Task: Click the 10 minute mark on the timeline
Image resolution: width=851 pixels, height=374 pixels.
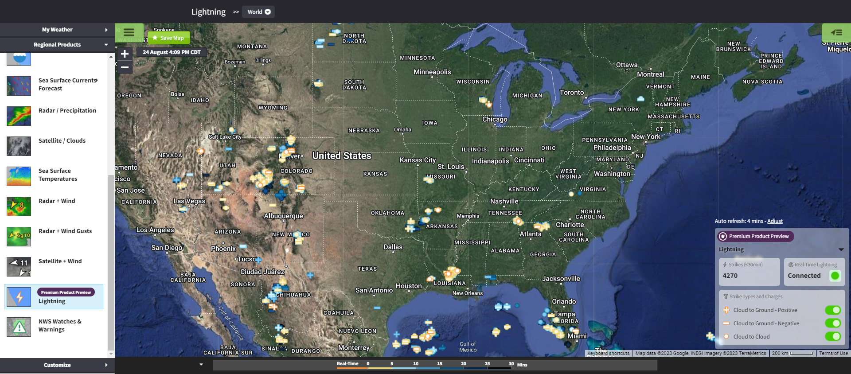Action: pyautogui.click(x=416, y=364)
